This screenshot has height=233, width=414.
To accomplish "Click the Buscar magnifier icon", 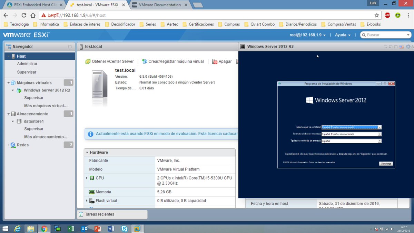I will coord(363,35).
